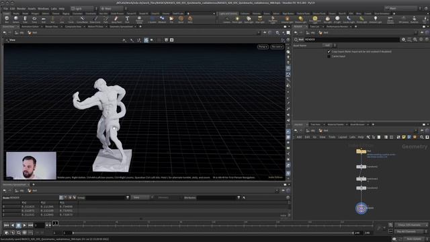Click the timeline range slider bar
The height and width of the screenshot is (242, 430).
tap(213, 233)
